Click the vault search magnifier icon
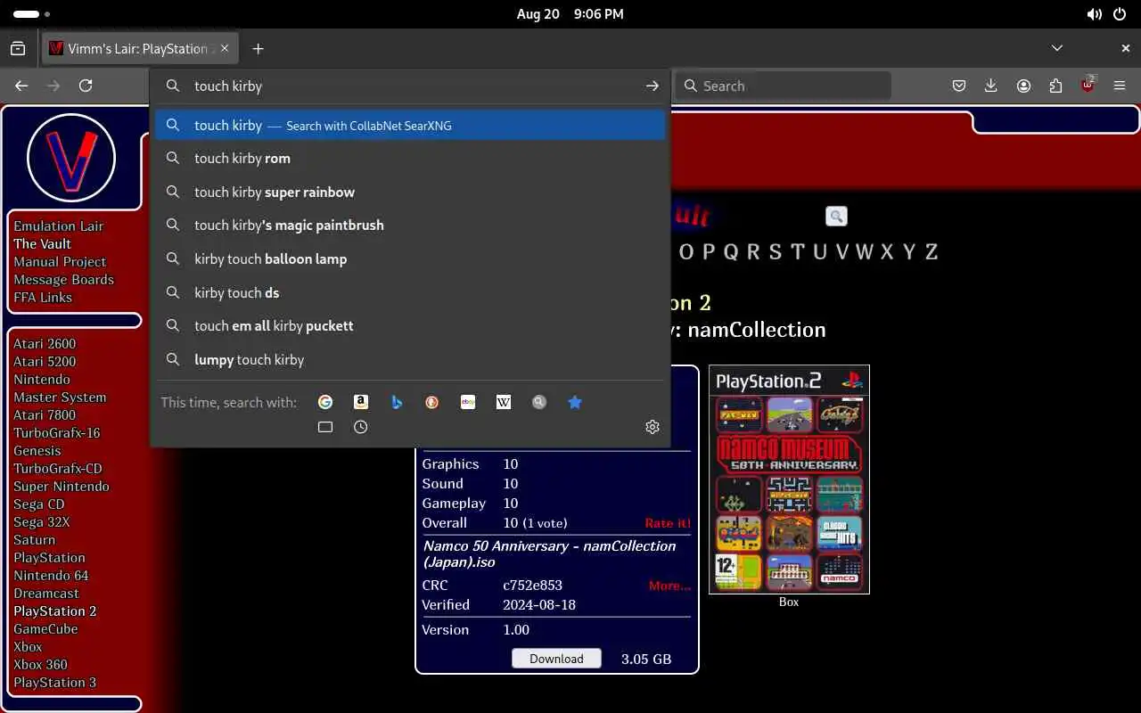The image size is (1141, 713). pyautogui.click(x=836, y=216)
